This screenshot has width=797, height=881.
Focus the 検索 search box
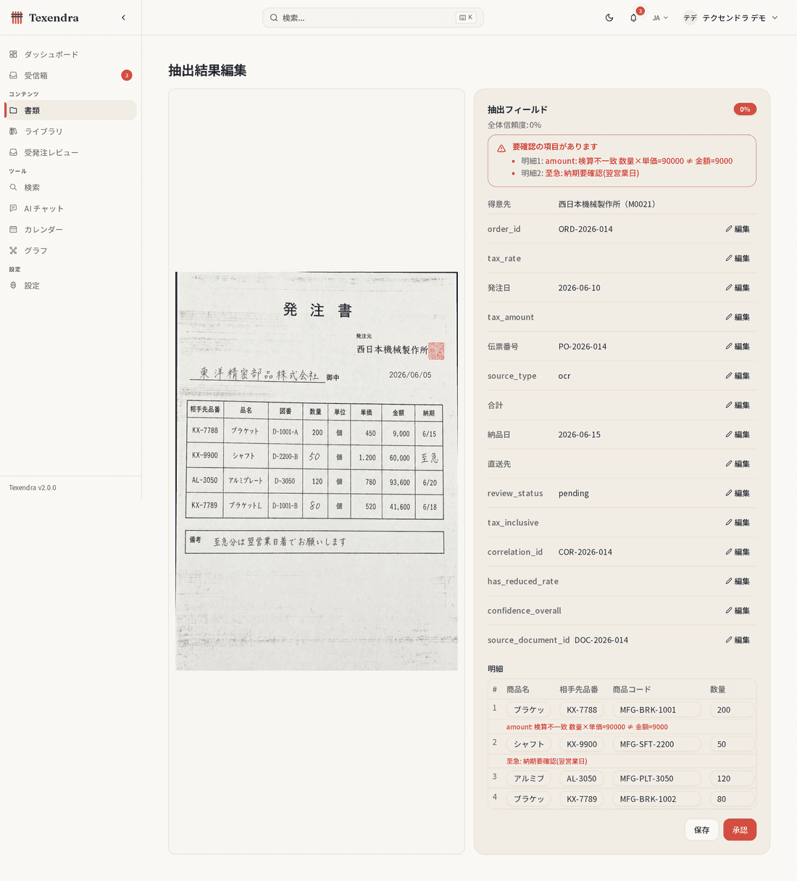pos(372,17)
